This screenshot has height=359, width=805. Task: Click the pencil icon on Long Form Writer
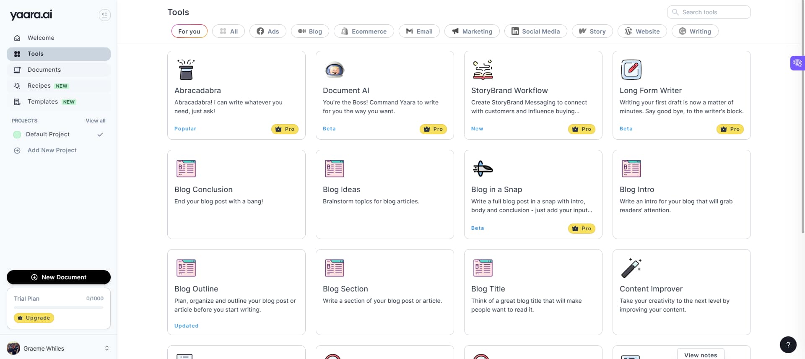tap(631, 70)
